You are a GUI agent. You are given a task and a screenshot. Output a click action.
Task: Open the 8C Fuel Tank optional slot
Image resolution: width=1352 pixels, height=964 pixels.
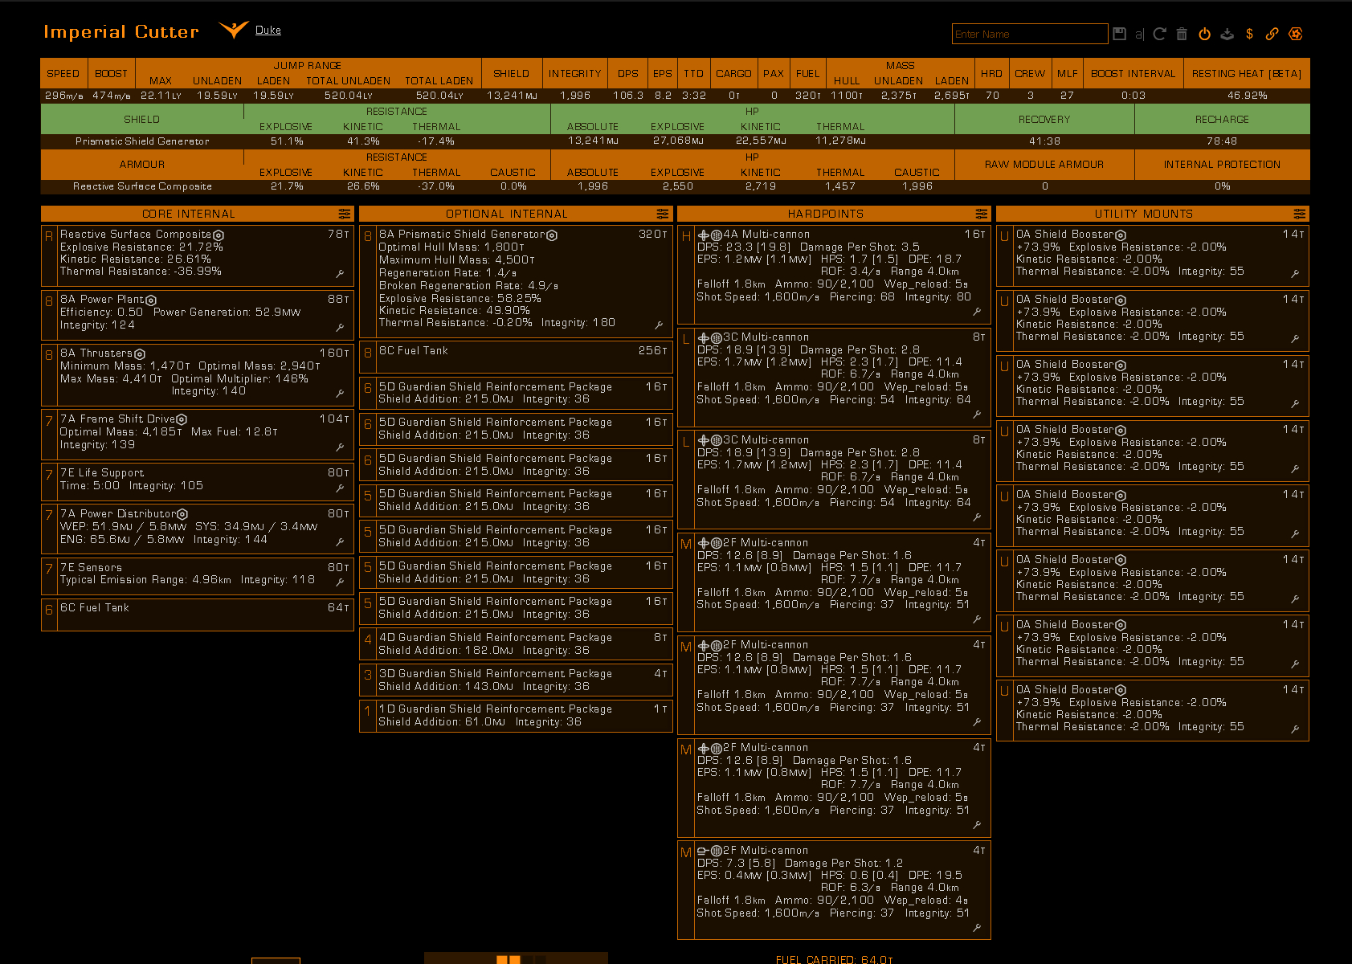516,357
